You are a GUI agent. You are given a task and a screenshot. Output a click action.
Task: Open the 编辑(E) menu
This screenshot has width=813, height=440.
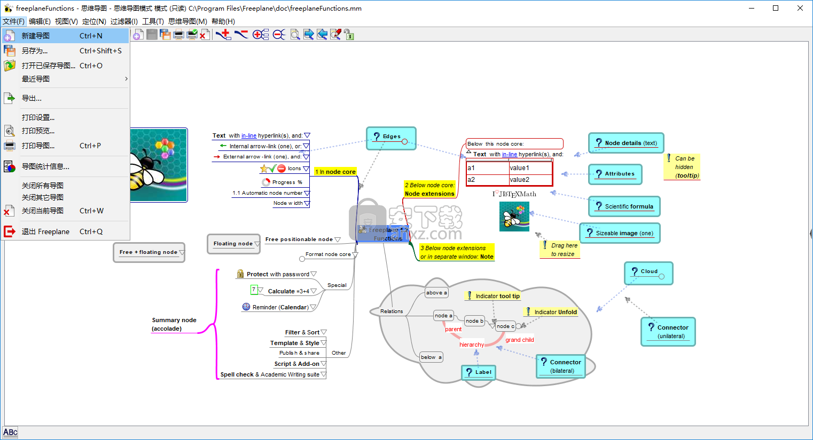[x=40, y=21]
